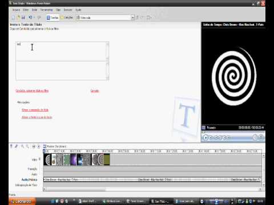Click the Undo icon in the toolbar
The height and width of the screenshot is (205, 274).
(30, 18)
